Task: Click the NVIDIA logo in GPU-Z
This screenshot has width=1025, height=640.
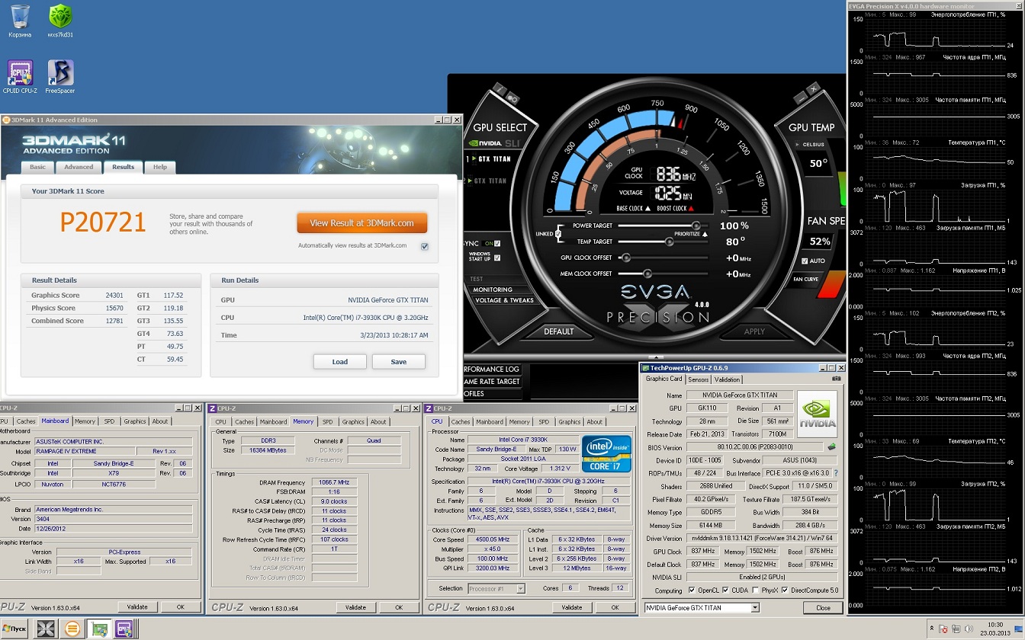Action: 817,414
